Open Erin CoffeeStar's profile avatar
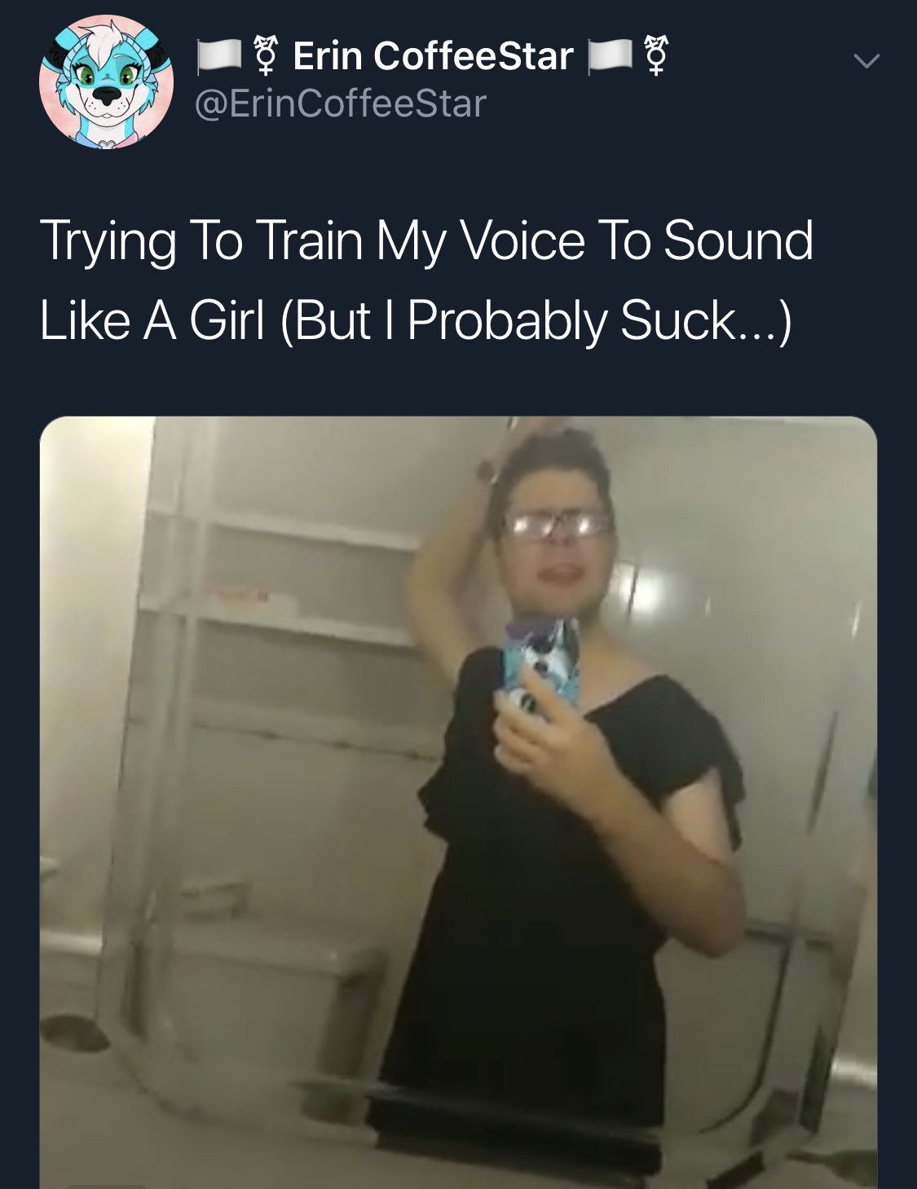 coord(106,81)
